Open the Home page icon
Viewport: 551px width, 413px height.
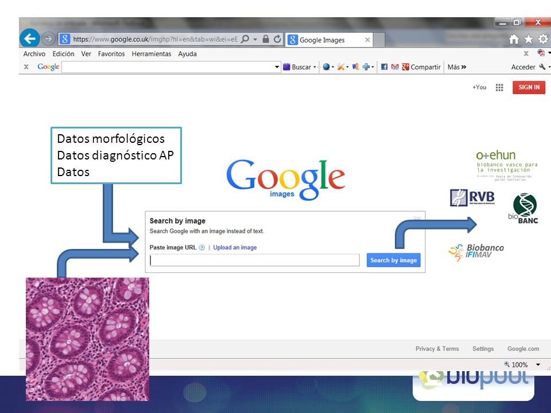tap(514, 39)
